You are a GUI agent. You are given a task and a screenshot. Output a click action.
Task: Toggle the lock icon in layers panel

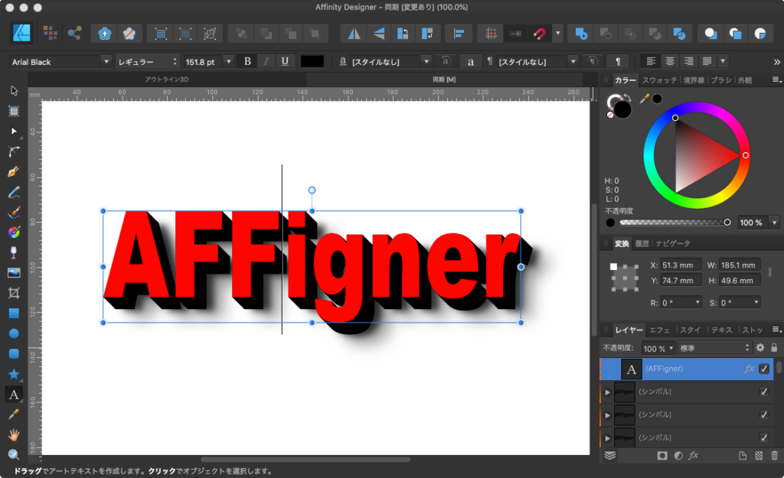click(x=774, y=348)
